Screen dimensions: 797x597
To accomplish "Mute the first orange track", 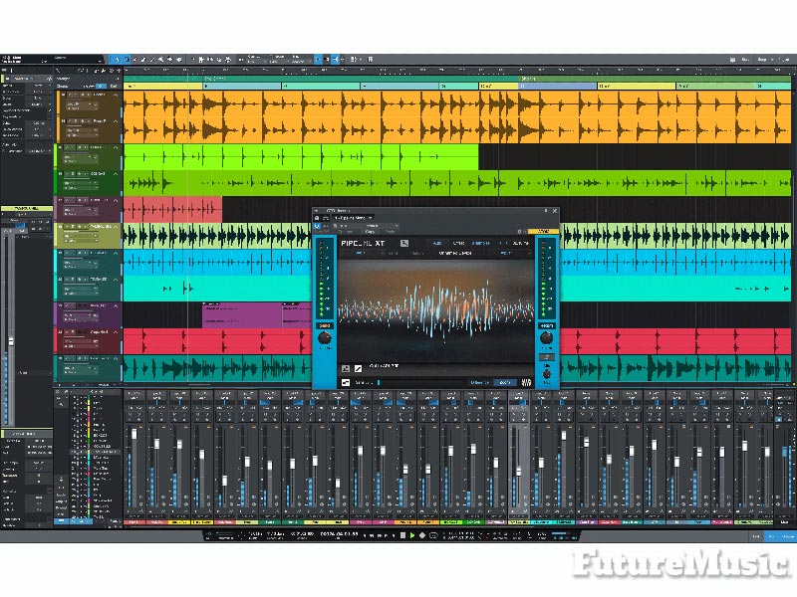I will tap(69, 95).
